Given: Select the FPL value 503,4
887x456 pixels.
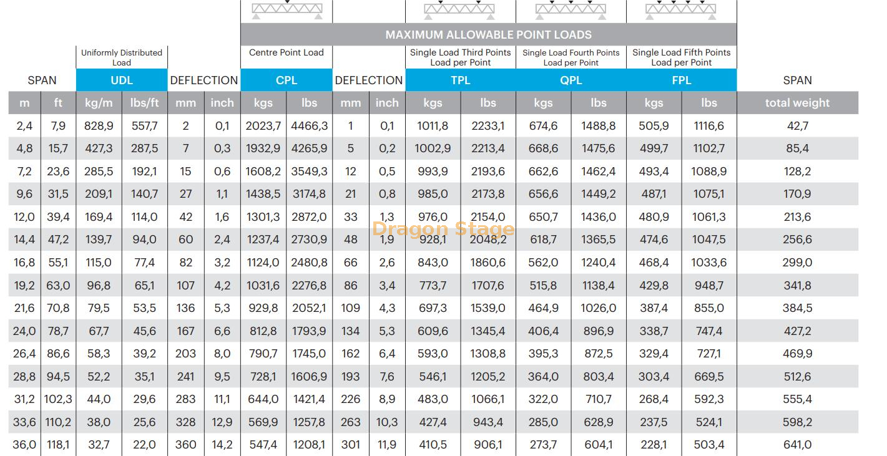Looking at the screenshot, I should (x=709, y=445).
